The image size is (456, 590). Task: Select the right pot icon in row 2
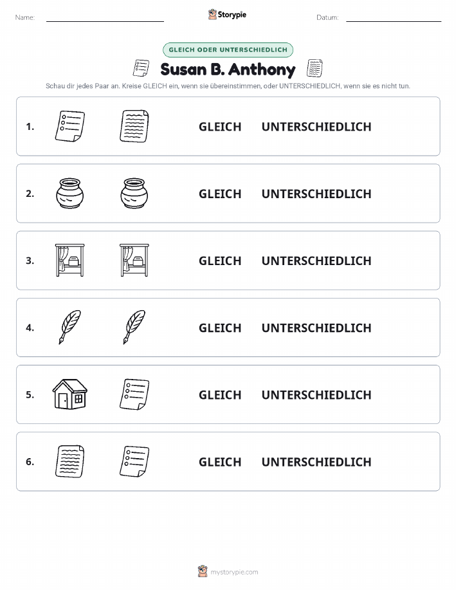click(x=134, y=194)
